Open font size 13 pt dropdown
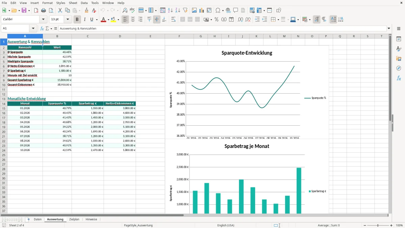This screenshot has height=228, width=405. pos(68,20)
